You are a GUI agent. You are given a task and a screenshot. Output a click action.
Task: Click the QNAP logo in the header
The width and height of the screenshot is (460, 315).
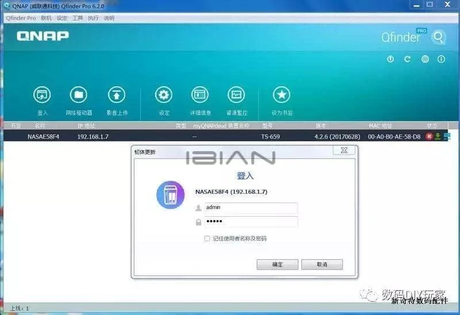(x=43, y=36)
